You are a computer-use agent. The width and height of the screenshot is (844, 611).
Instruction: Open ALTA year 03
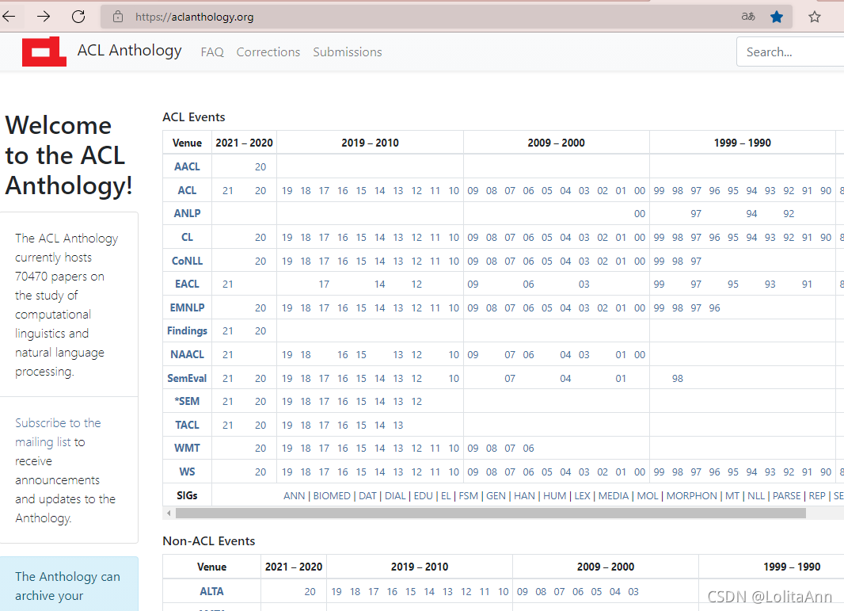coord(633,592)
